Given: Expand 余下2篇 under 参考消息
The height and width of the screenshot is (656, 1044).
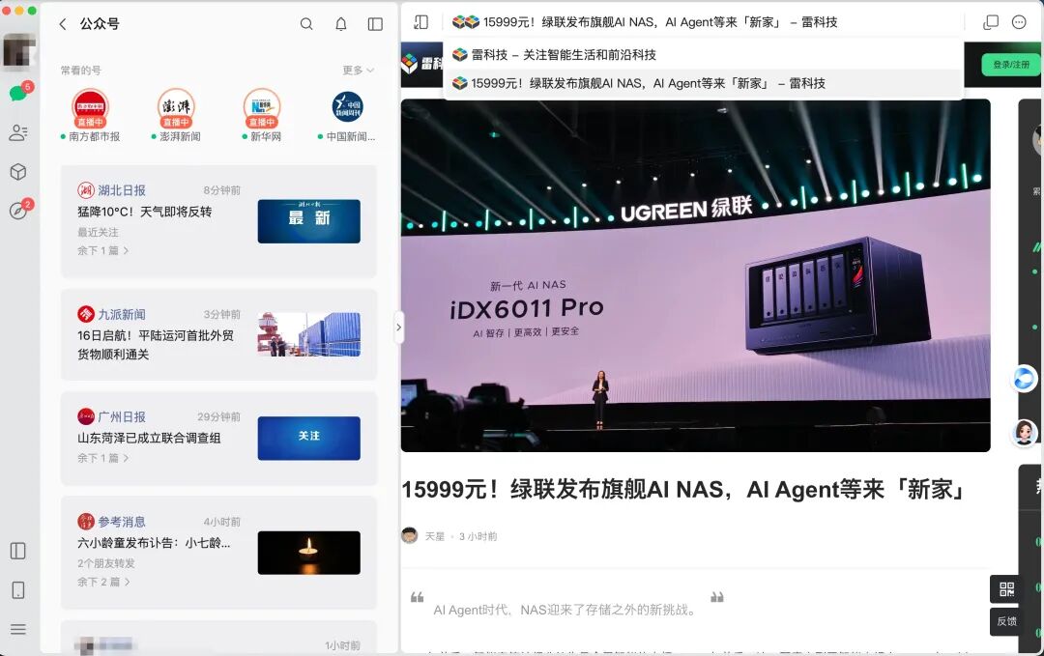Looking at the screenshot, I should (103, 582).
